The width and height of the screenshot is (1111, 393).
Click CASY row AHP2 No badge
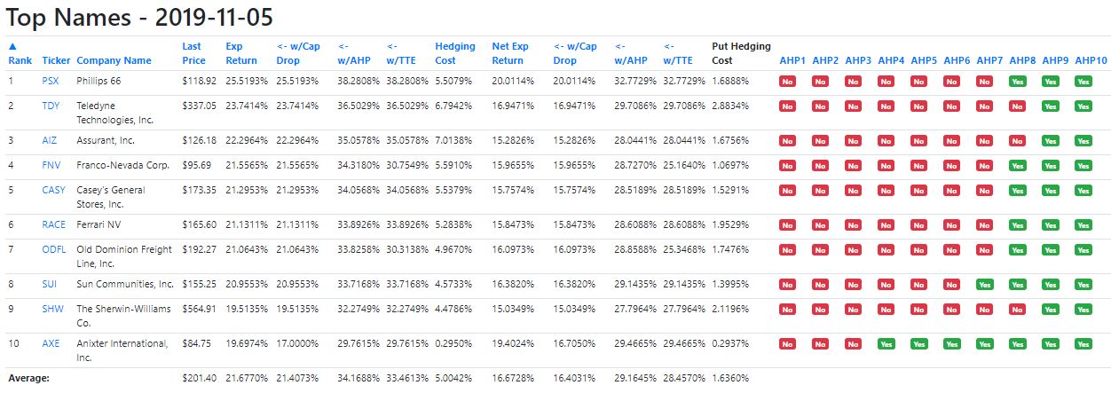820,191
